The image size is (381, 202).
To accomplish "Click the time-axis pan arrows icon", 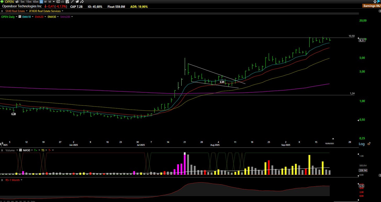I will (1, 144).
